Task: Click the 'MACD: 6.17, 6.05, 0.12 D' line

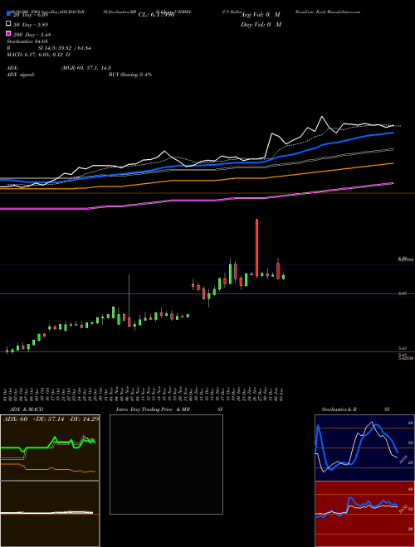Action: [38, 55]
